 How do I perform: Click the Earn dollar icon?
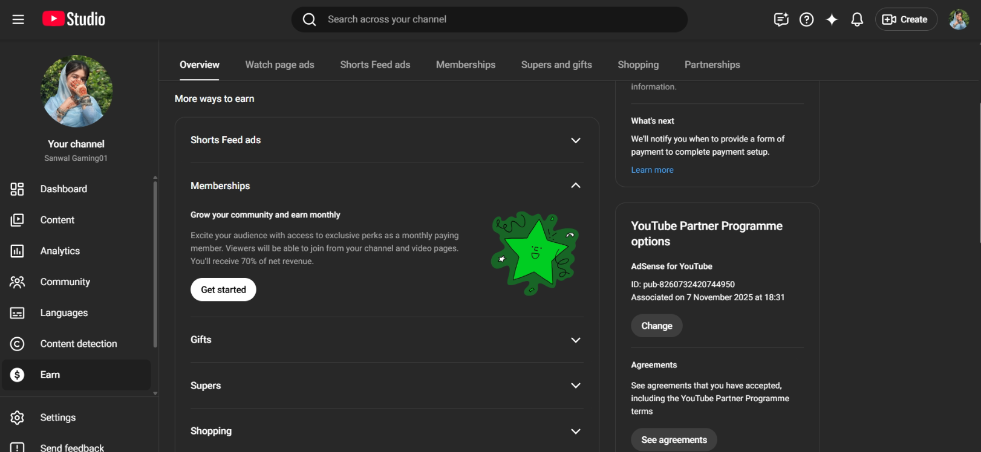[x=17, y=375]
